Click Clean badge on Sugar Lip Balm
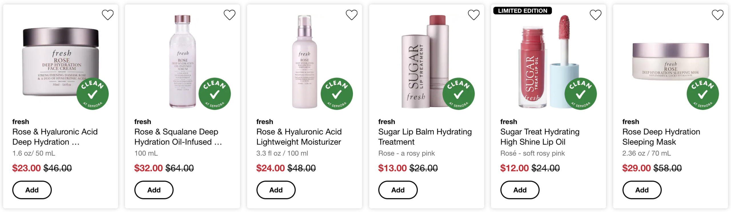The height and width of the screenshot is (212, 731). (458, 94)
